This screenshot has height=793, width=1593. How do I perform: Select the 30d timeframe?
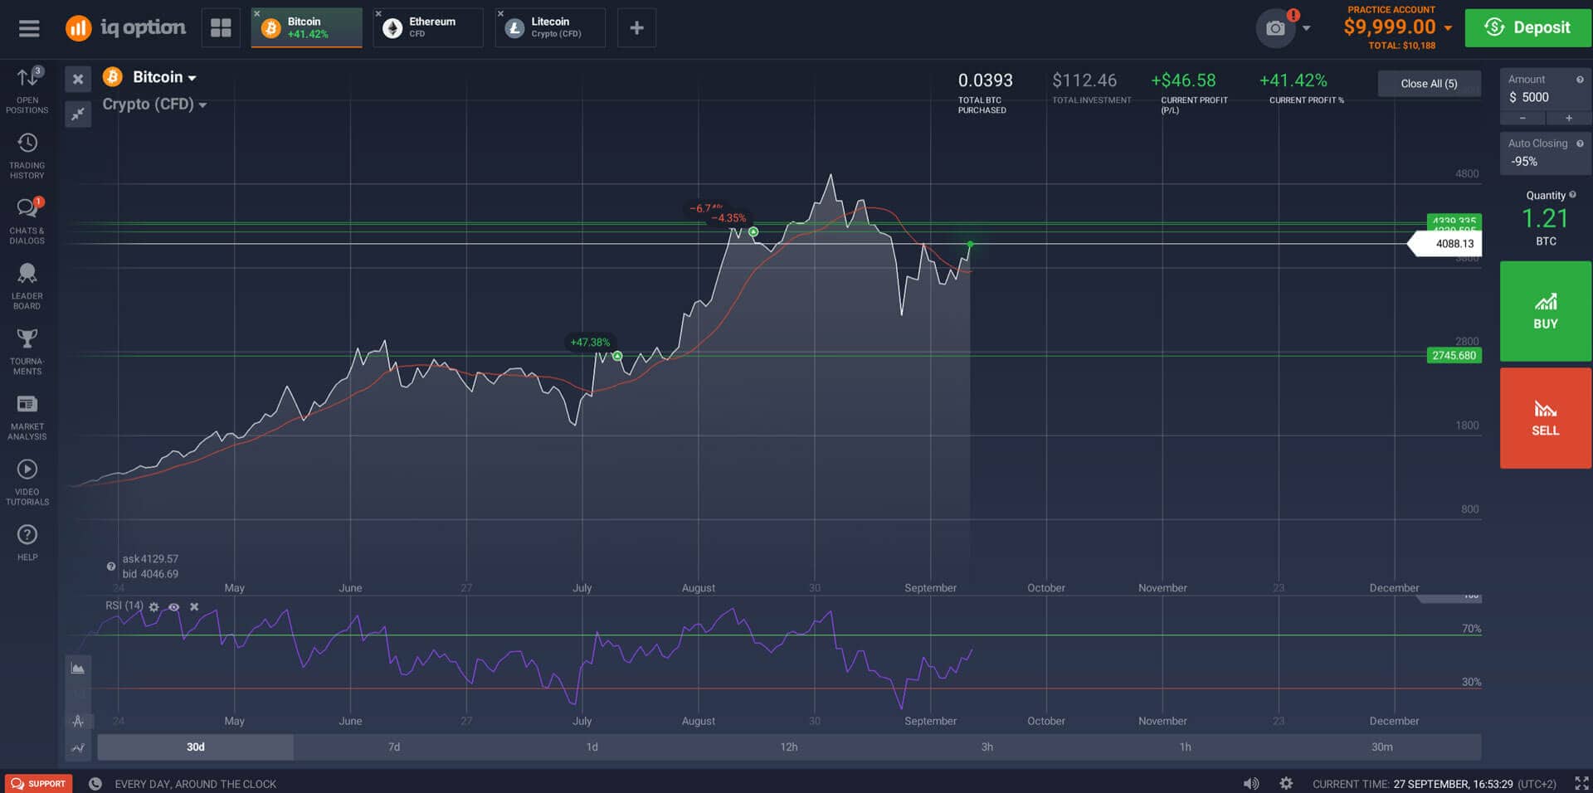point(196,747)
